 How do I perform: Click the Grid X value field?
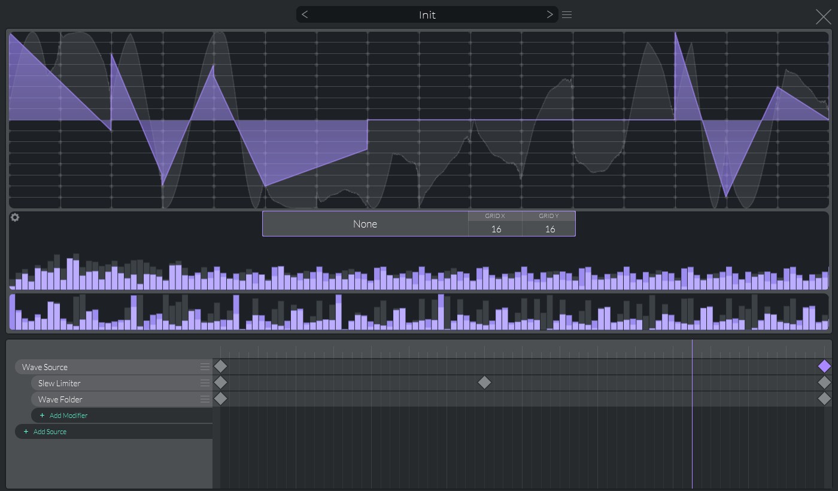point(496,229)
